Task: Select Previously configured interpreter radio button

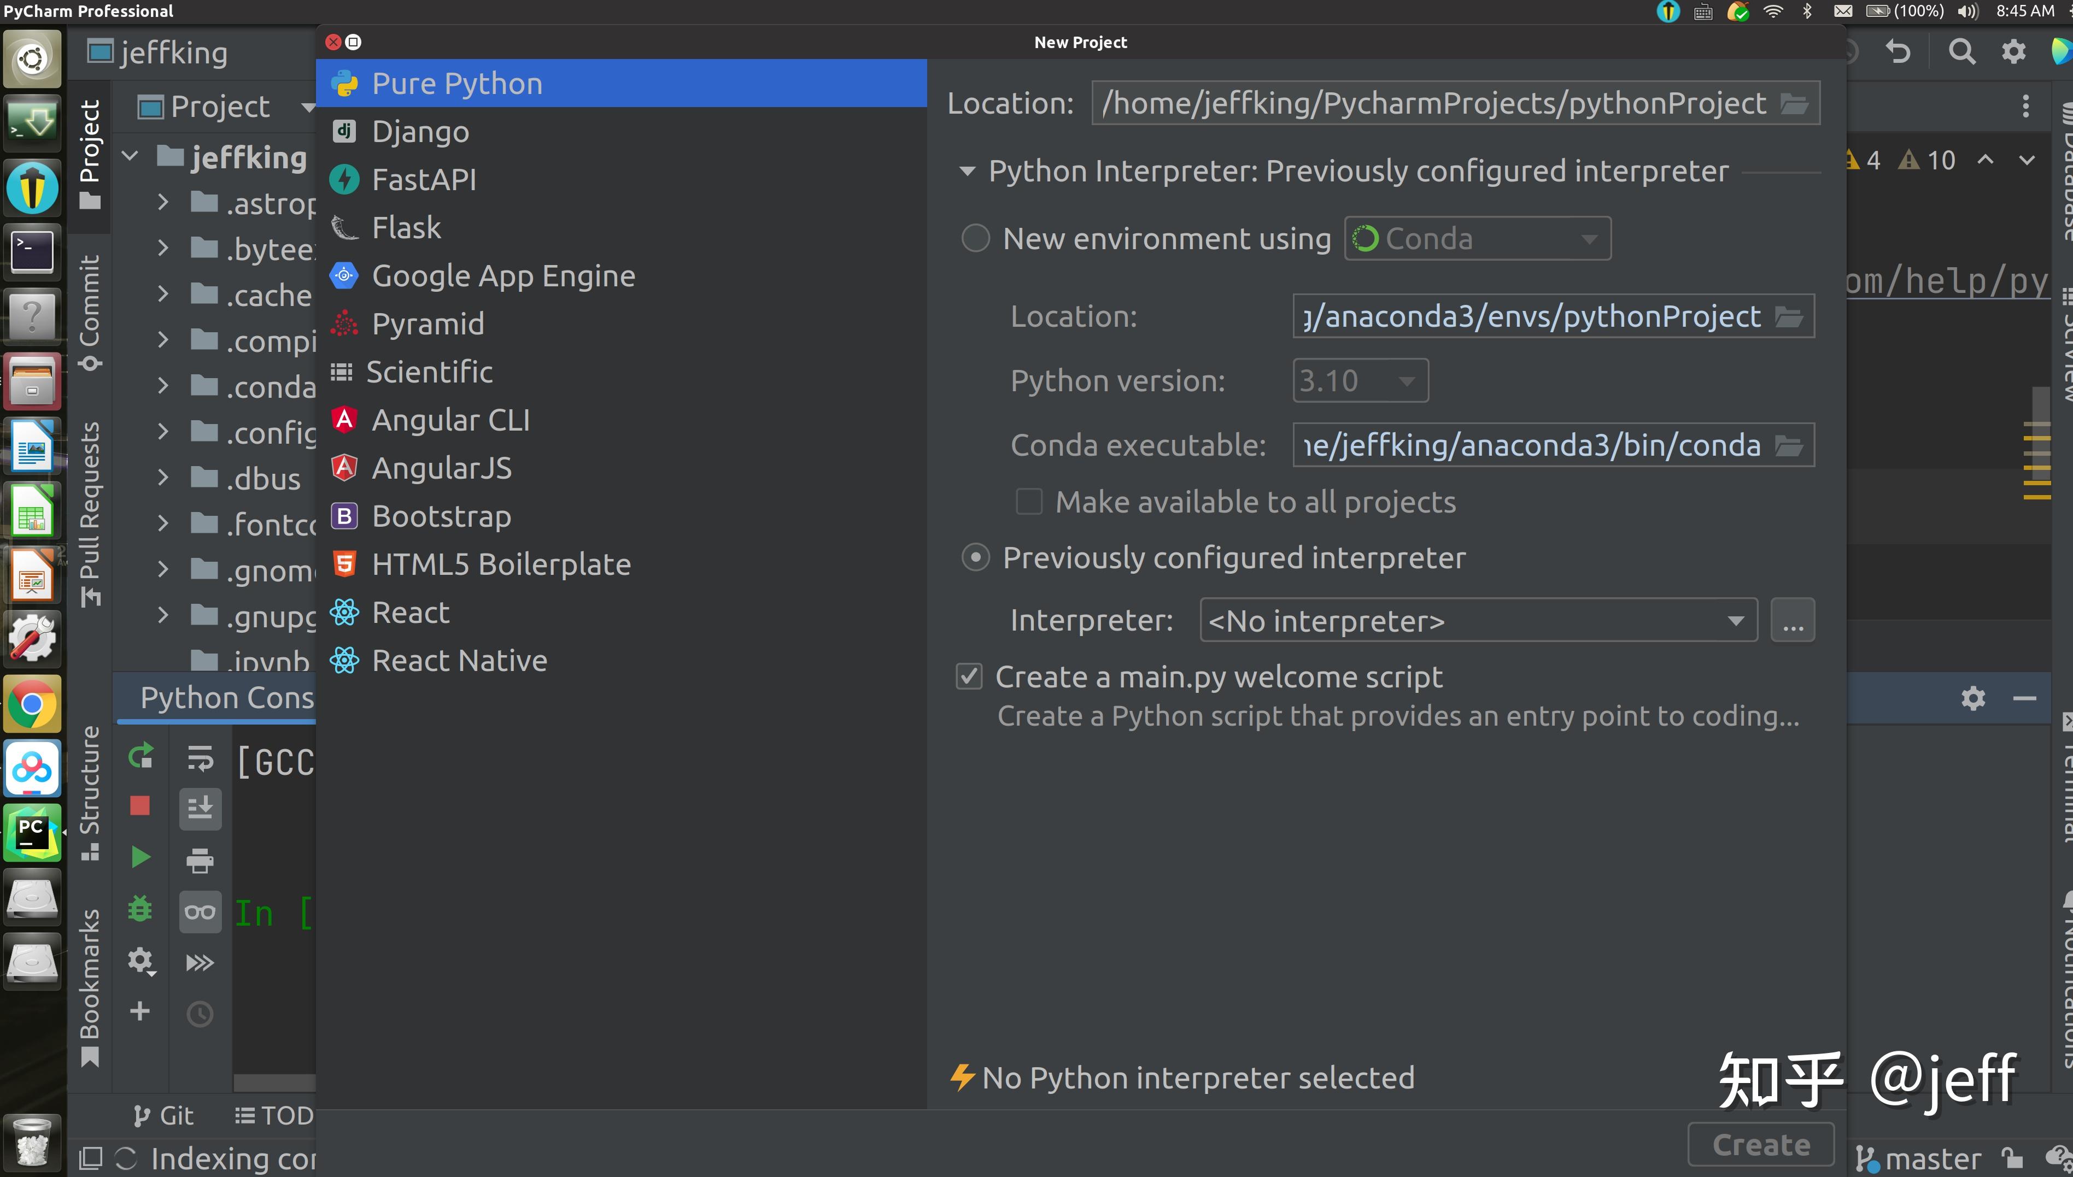Action: pos(975,558)
